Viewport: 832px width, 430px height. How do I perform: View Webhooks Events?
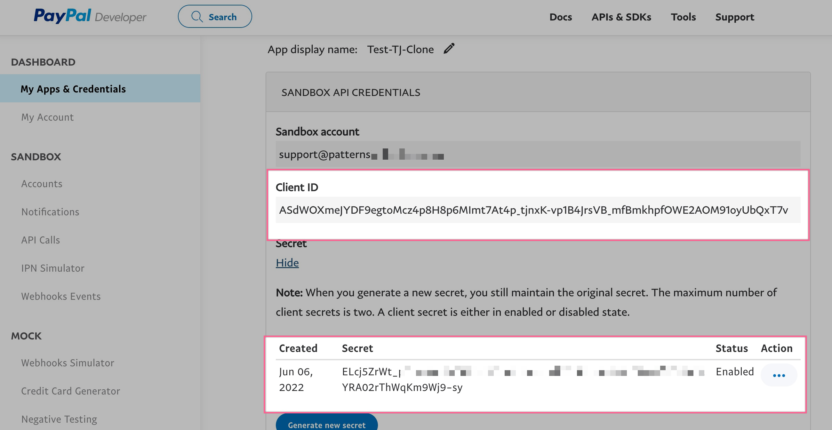point(61,296)
